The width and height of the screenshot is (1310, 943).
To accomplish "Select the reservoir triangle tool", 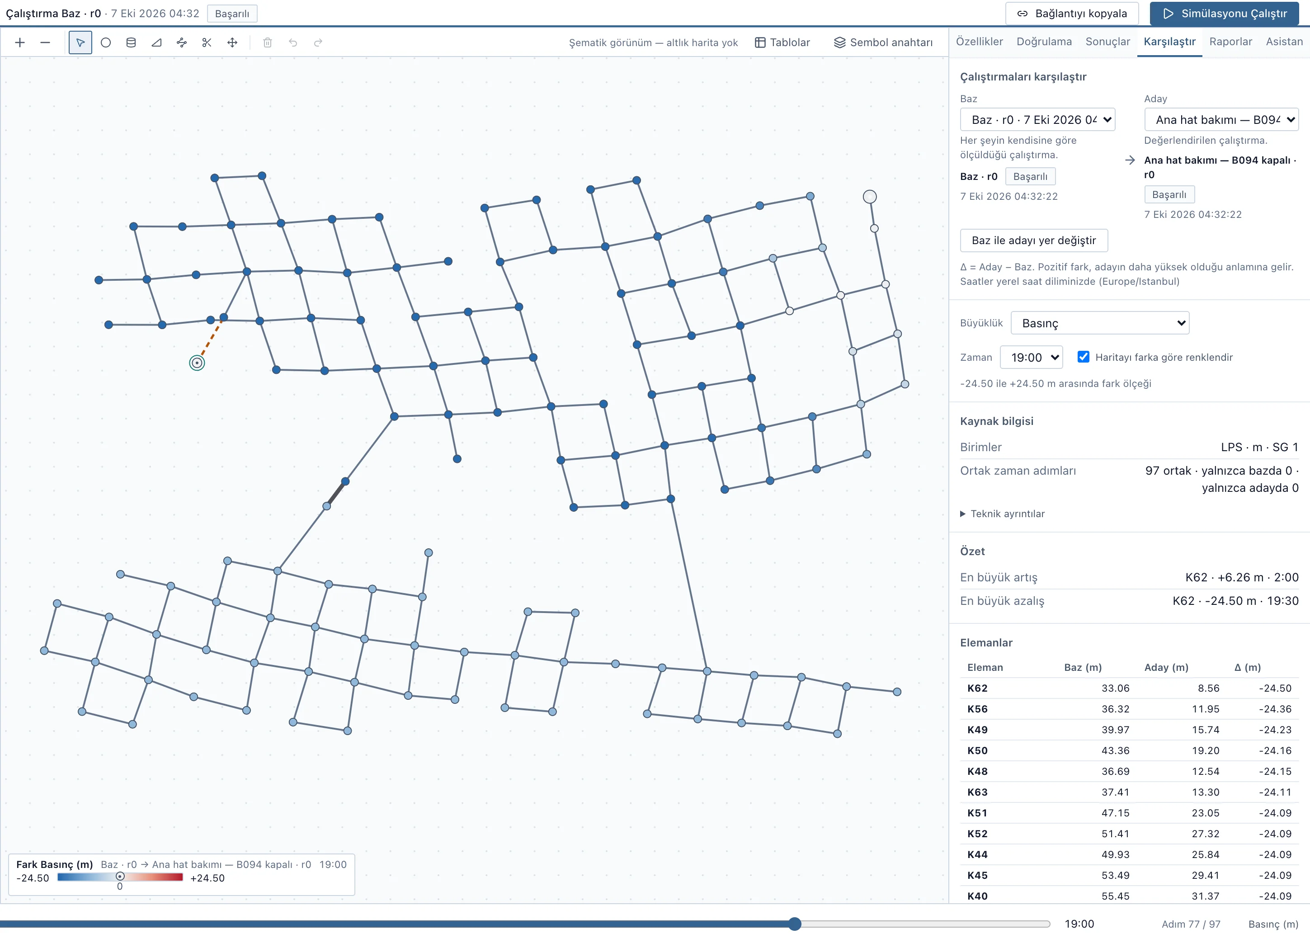I will (x=156, y=42).
